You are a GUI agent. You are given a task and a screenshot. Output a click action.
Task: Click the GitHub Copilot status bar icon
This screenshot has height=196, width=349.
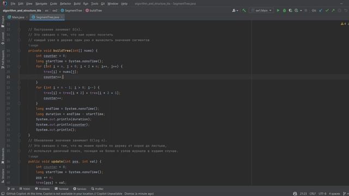pos(295,194)
